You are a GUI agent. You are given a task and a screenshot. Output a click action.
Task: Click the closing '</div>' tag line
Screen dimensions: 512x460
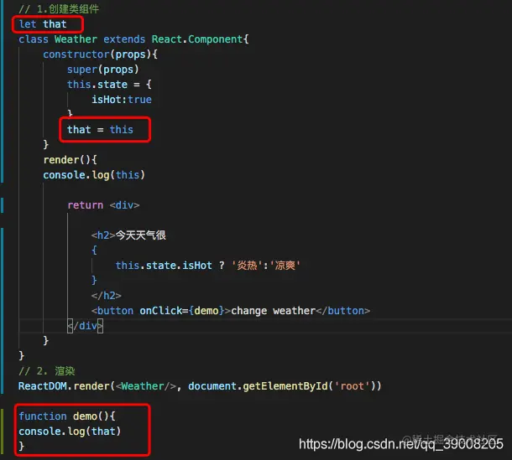pos(86,326)
